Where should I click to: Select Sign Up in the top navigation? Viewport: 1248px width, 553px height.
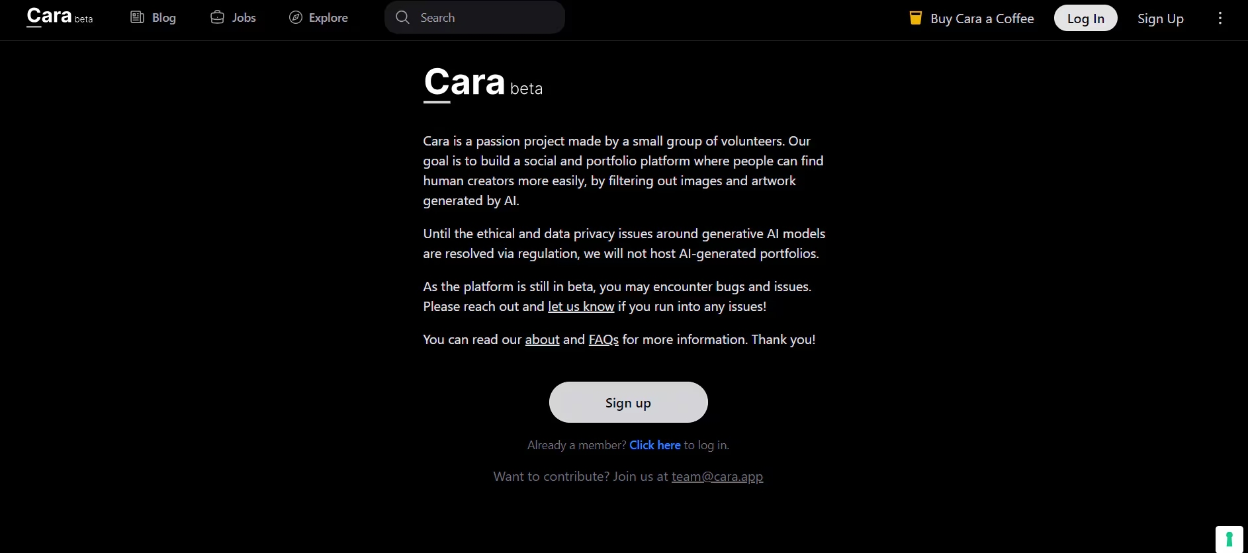pyautogui.click(x=1160, y=19)
